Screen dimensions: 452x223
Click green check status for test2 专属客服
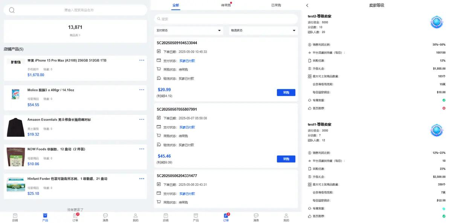tap(444, 100)
